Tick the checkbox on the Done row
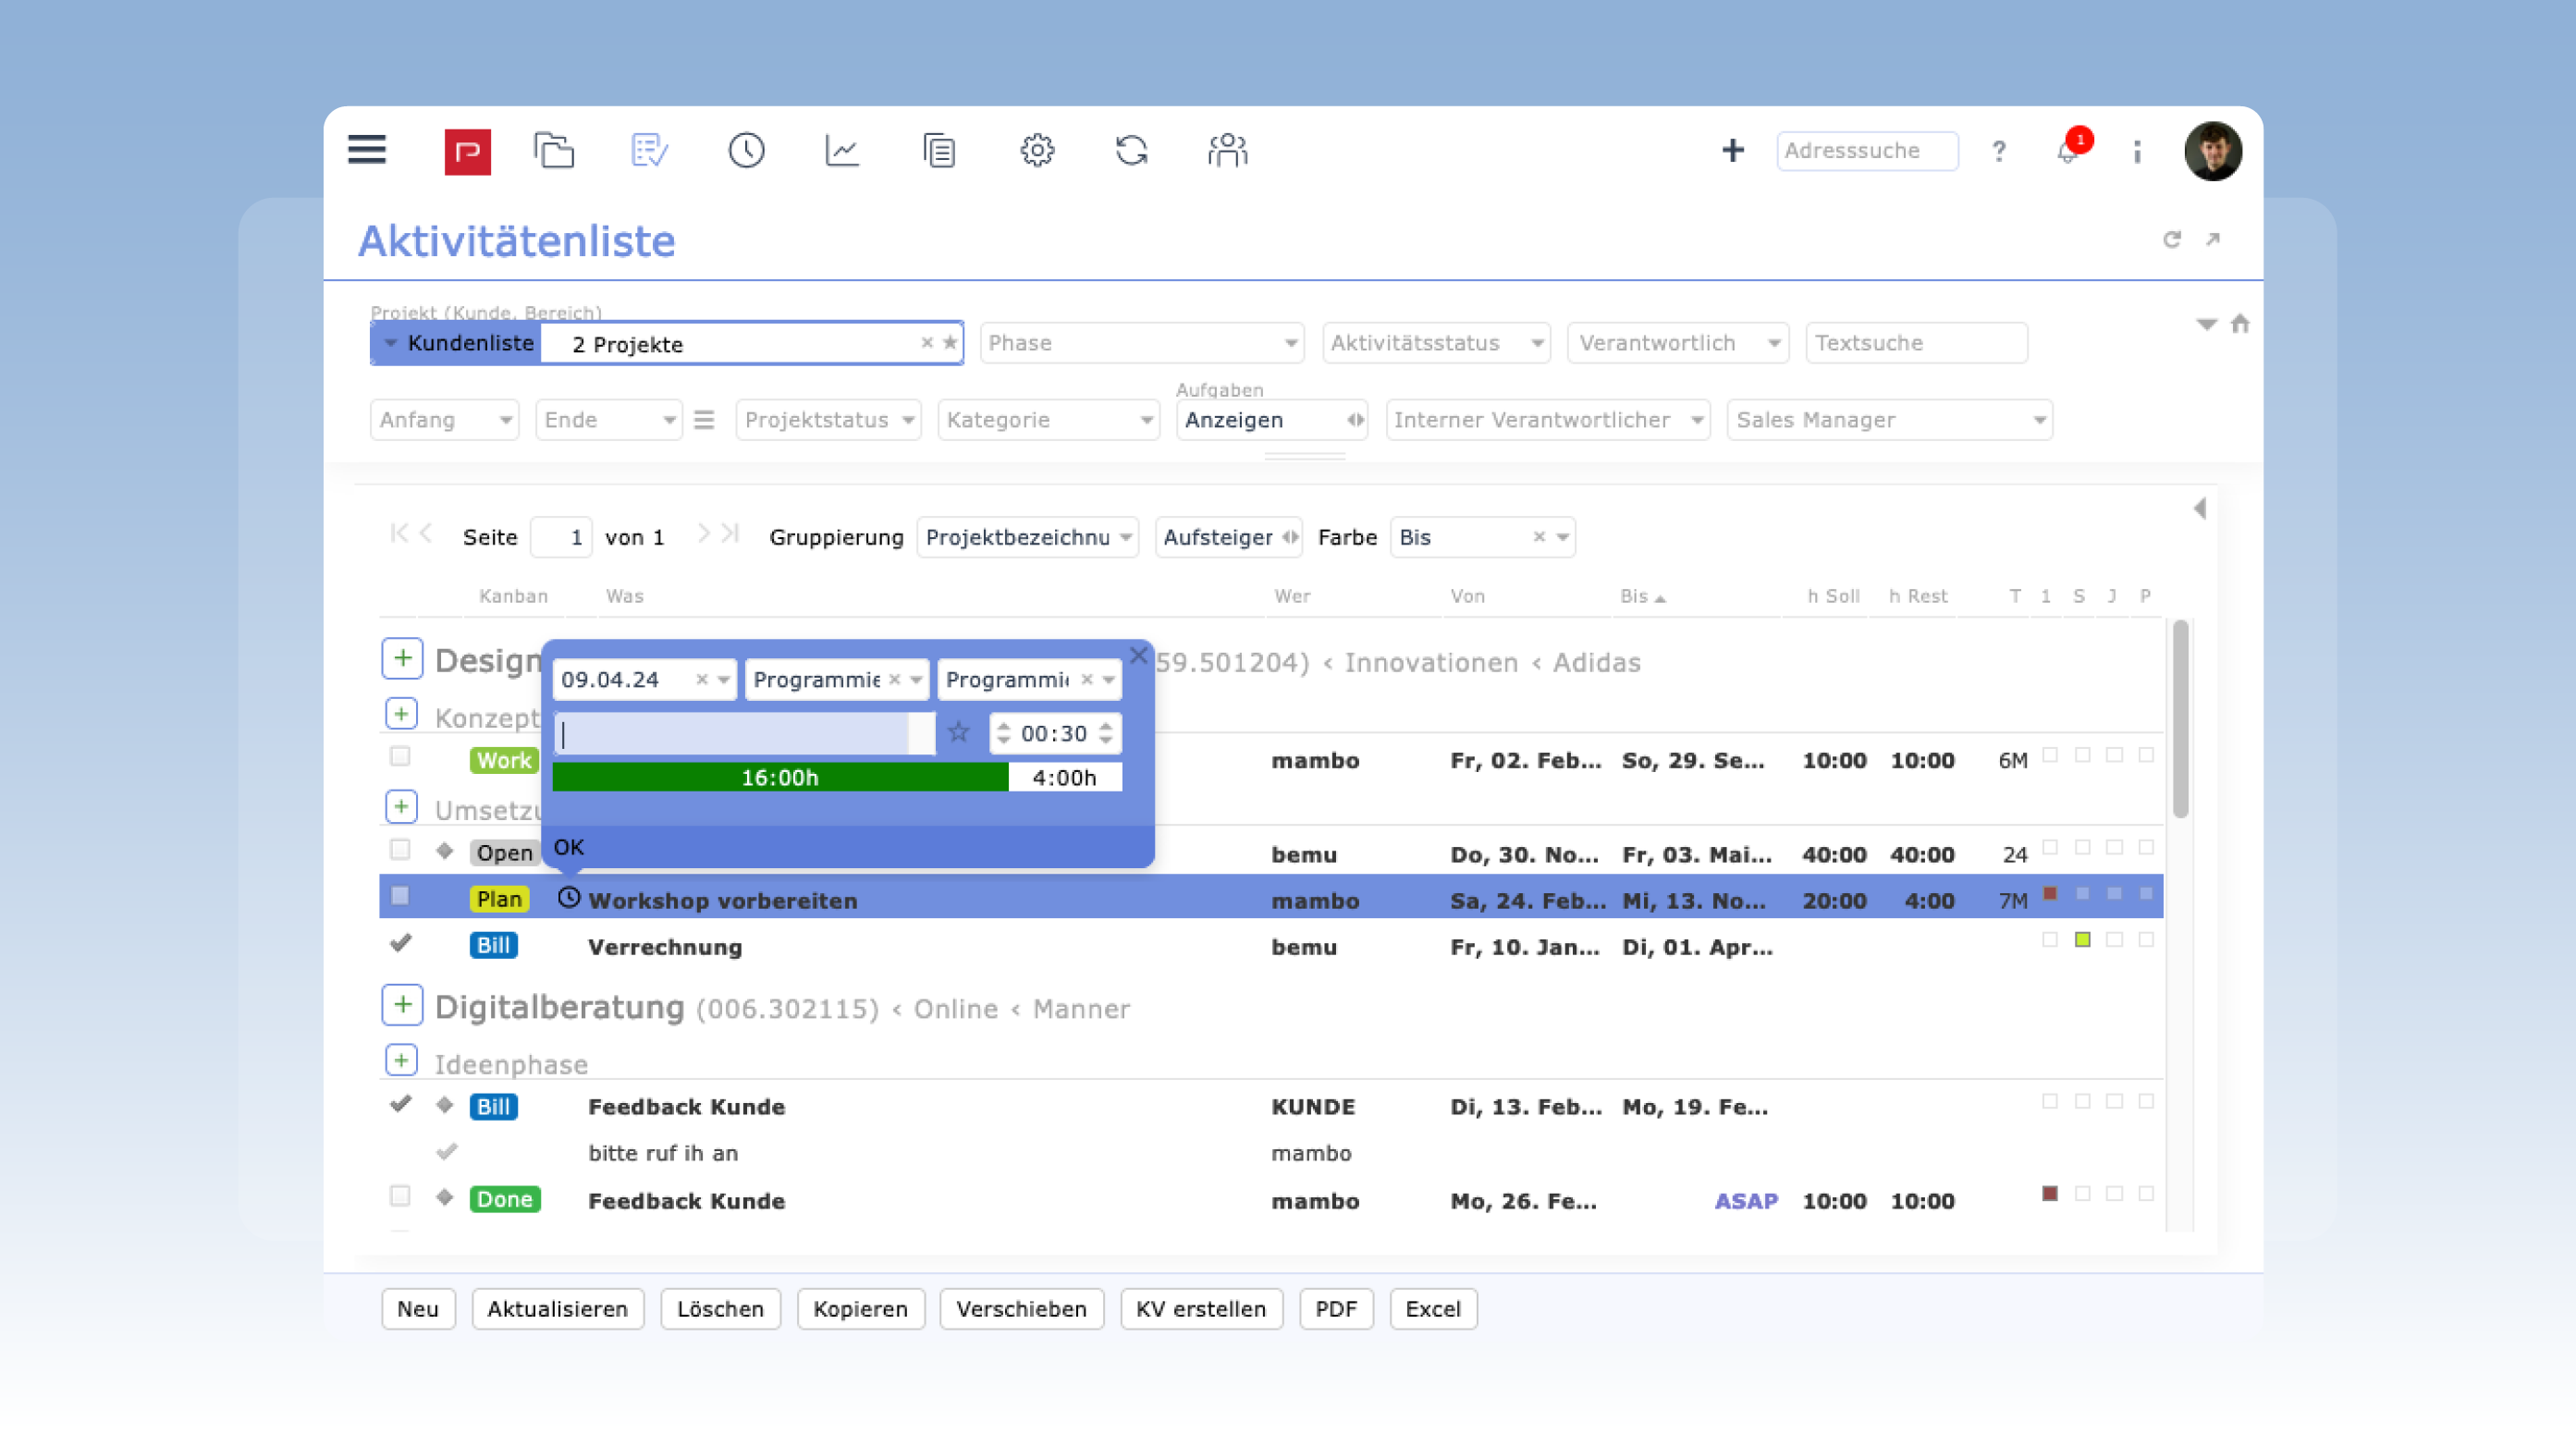The width and height of the screenshot is (2576, 1447). [400, 1196]
